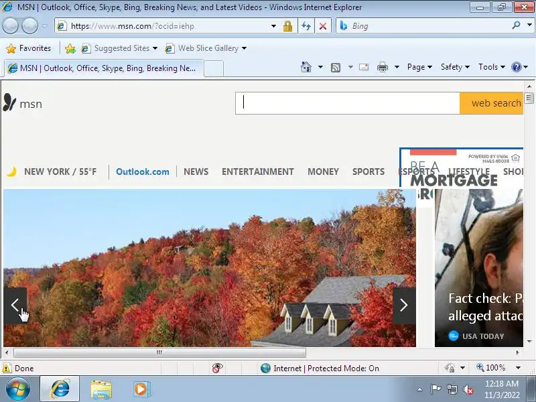Open the SPORTS section

(368, 172)
